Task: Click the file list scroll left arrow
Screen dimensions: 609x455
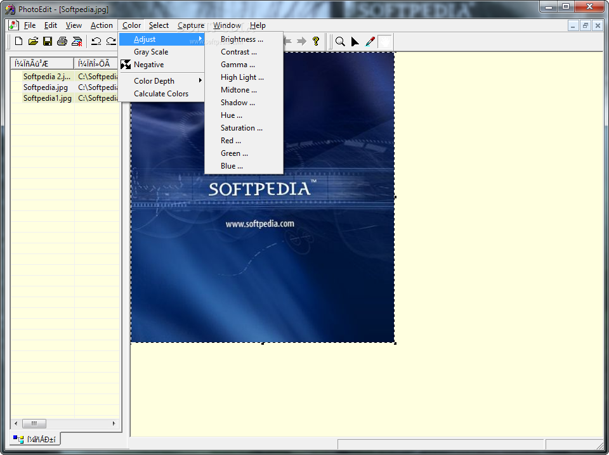Action: tap(16, 423)
